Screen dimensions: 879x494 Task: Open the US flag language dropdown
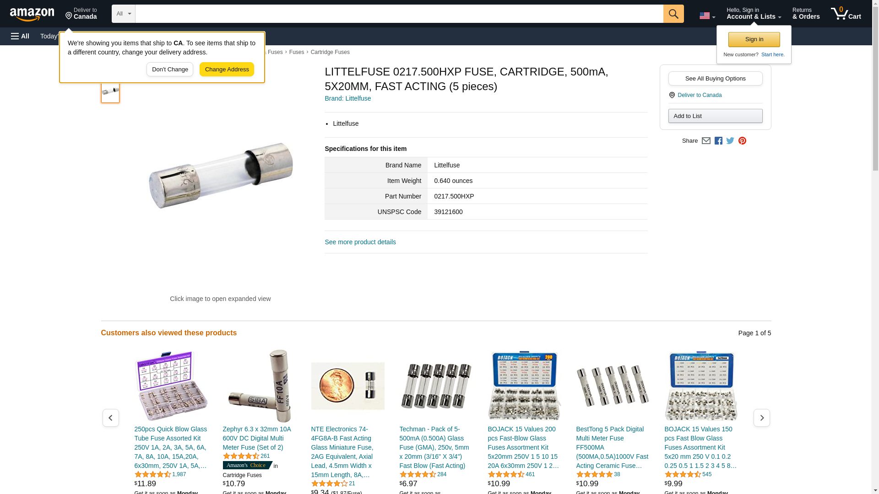[707, 16]
